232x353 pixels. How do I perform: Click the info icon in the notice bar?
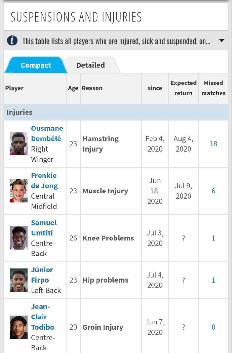[x=12, y=41]
